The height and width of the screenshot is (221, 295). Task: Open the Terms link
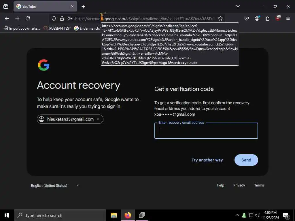pos(259,185)
